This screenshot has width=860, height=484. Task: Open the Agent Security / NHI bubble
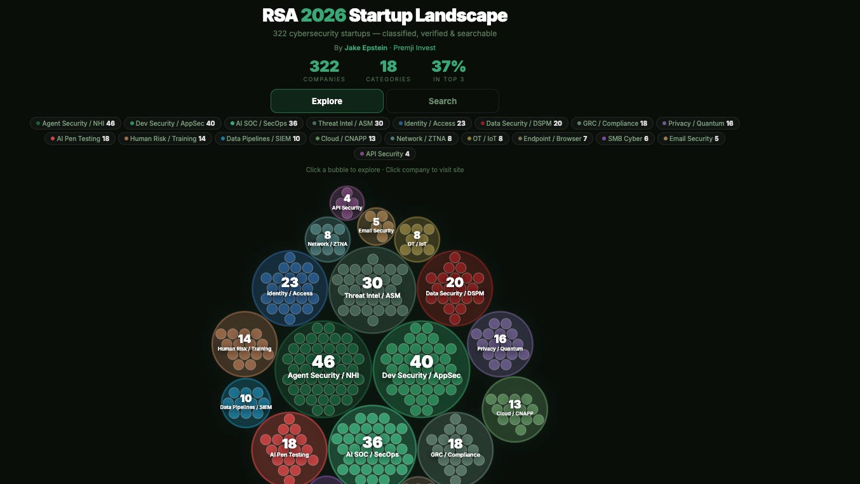point(323,368)
